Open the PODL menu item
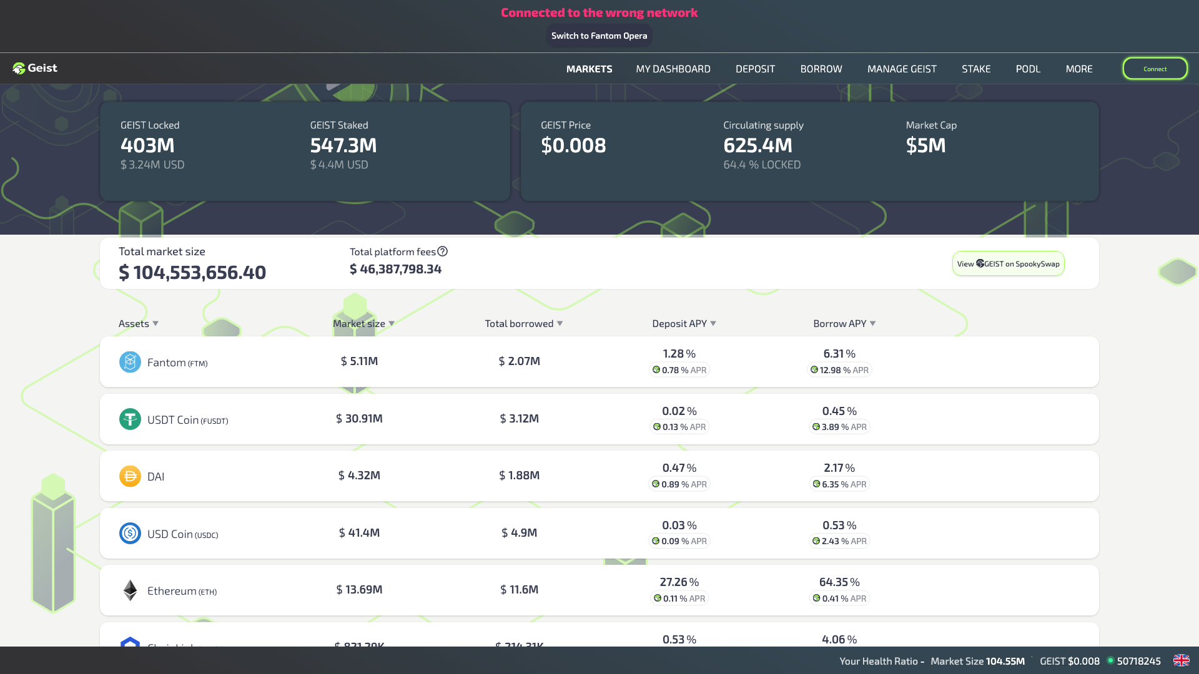This screenshot has height=674, width=1199. click(1028, 69)
